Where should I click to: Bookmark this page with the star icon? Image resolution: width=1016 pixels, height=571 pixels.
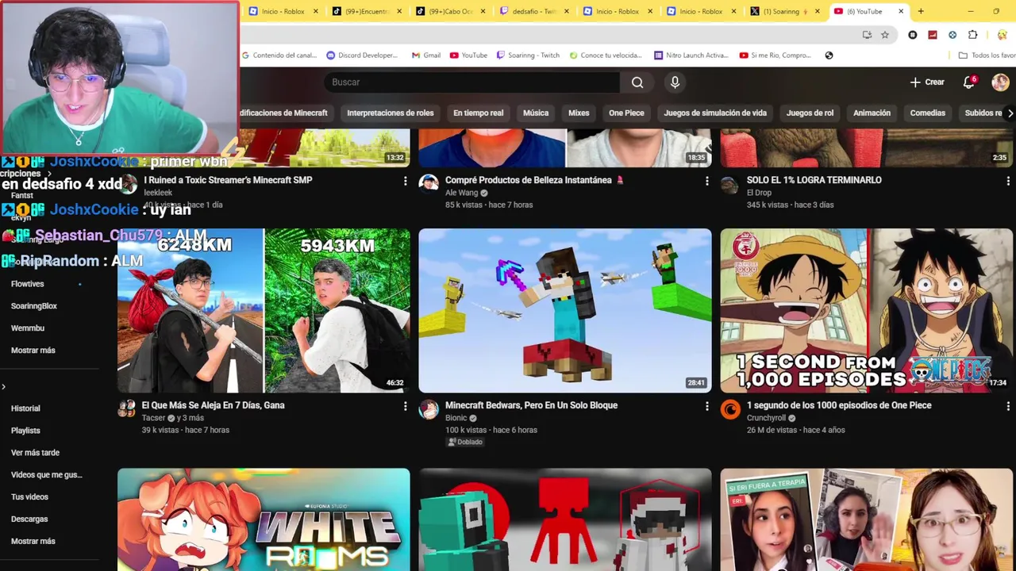coord(885,35)
